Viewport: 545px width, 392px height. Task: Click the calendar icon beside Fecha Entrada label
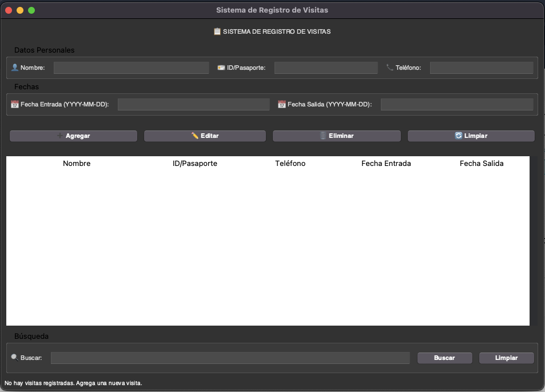coord(15,104)
